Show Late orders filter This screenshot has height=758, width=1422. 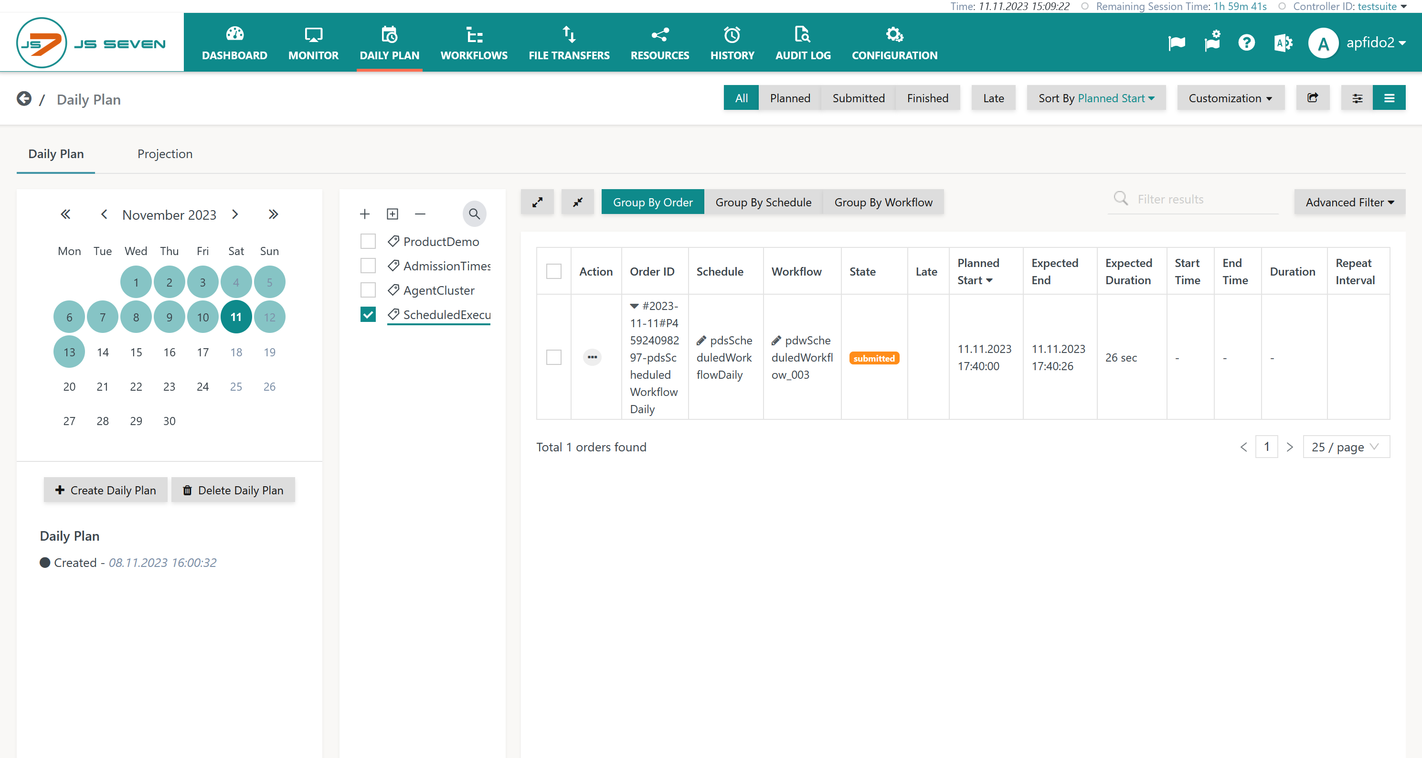[993, 98]
